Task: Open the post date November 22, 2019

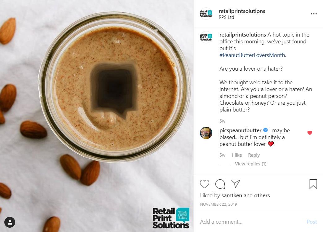Action: pos(218,204)
